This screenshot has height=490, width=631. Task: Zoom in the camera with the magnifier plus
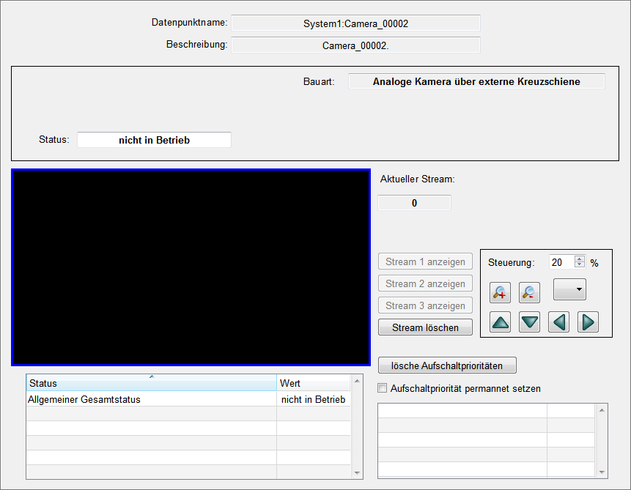(x=500, y=292)
